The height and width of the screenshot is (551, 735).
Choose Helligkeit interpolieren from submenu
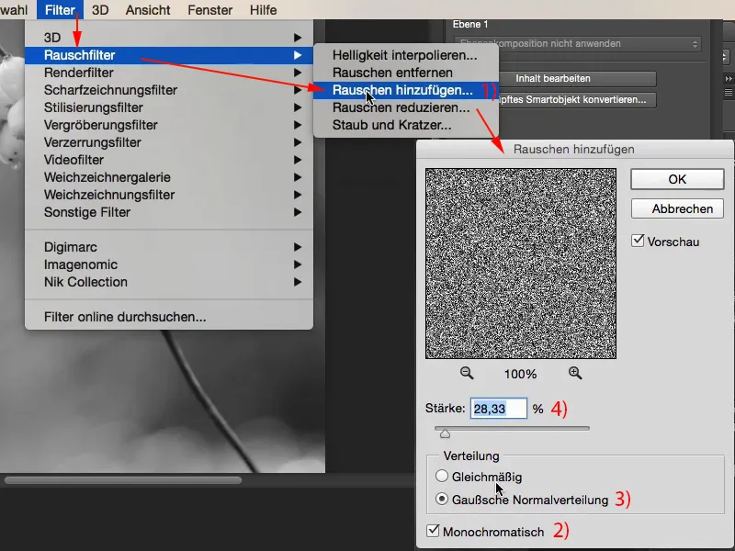pyautogui.click(x=405, y=55)
